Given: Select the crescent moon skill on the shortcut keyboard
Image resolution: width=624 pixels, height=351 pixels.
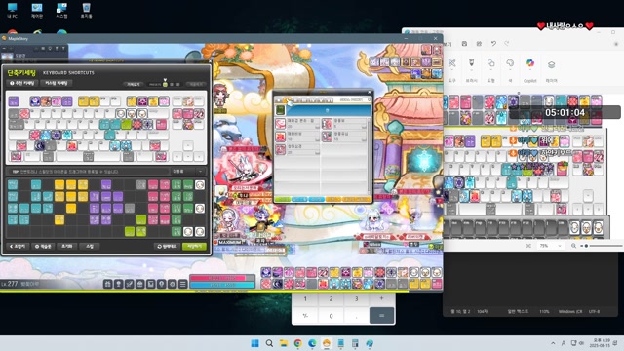Looking at the screenshot, I should [39, 145].
